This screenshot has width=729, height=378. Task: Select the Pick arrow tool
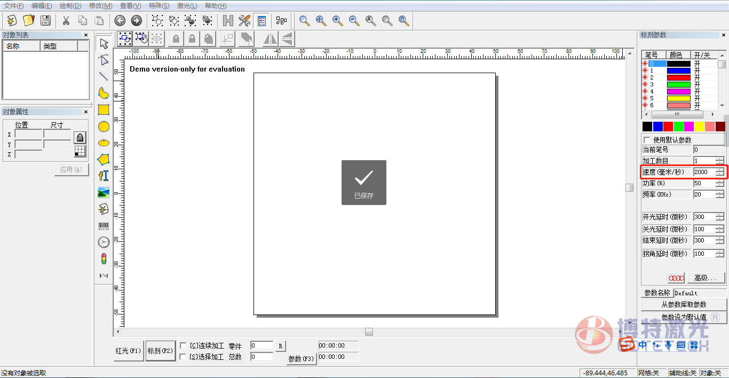[104, 43]
